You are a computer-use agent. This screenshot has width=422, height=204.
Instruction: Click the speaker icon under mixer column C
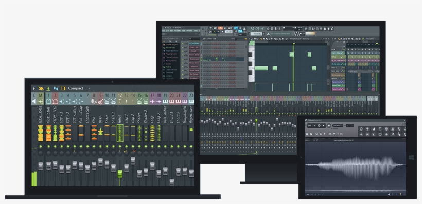(34, 101)
